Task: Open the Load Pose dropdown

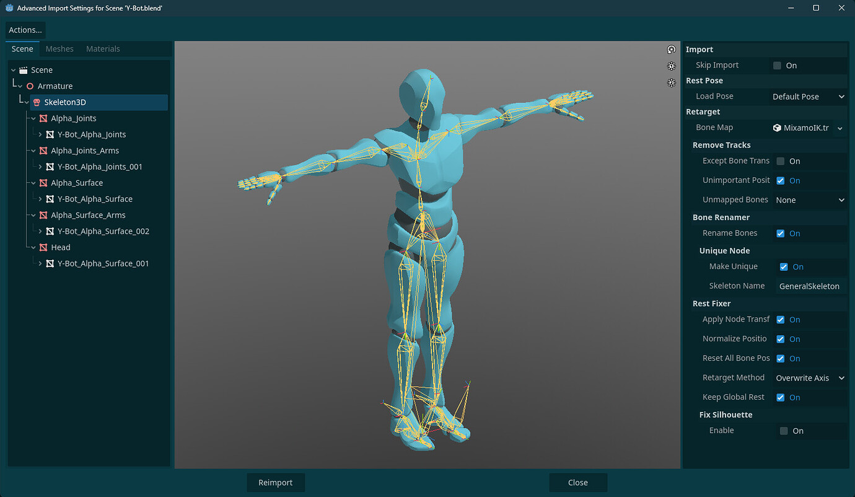Action: (x=808, y=96)
